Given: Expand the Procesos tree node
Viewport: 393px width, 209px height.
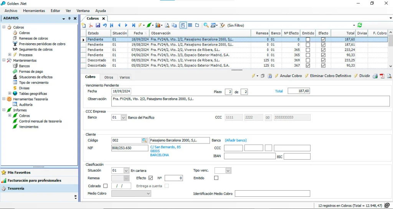Looking at the screenshot, I should pos(10,55).
